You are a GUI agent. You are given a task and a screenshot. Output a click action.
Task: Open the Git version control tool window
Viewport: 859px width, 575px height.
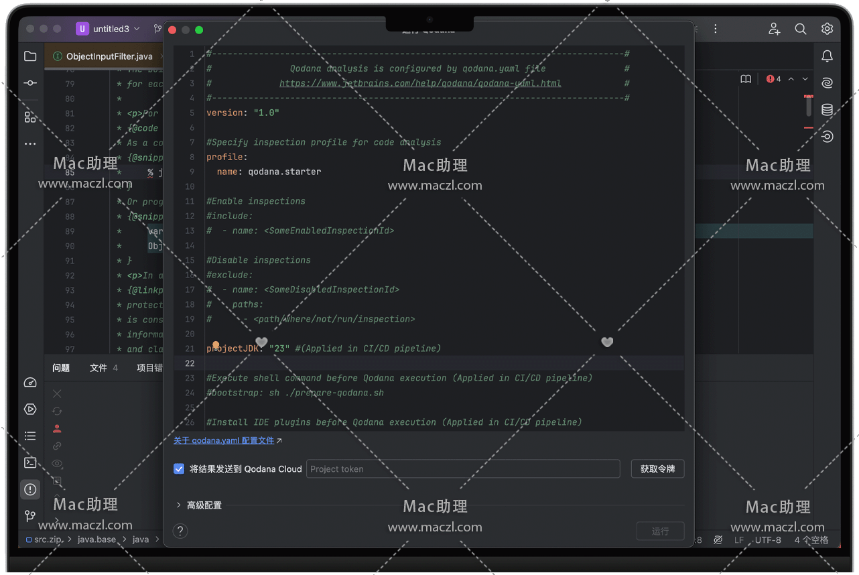pos(30,516)
